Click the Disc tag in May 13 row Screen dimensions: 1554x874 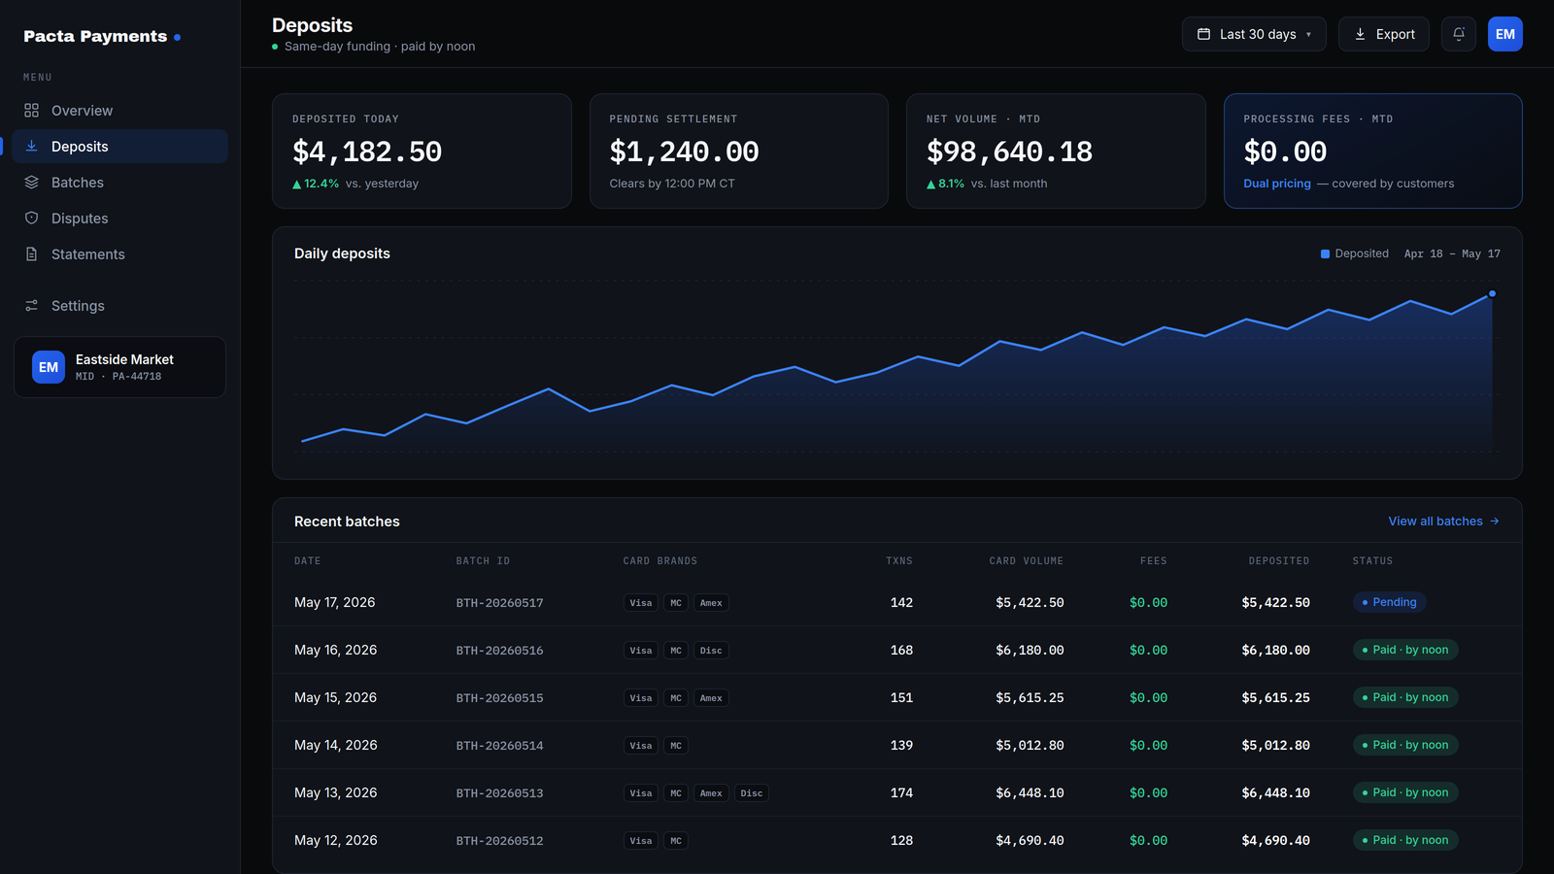pos(752,793)
